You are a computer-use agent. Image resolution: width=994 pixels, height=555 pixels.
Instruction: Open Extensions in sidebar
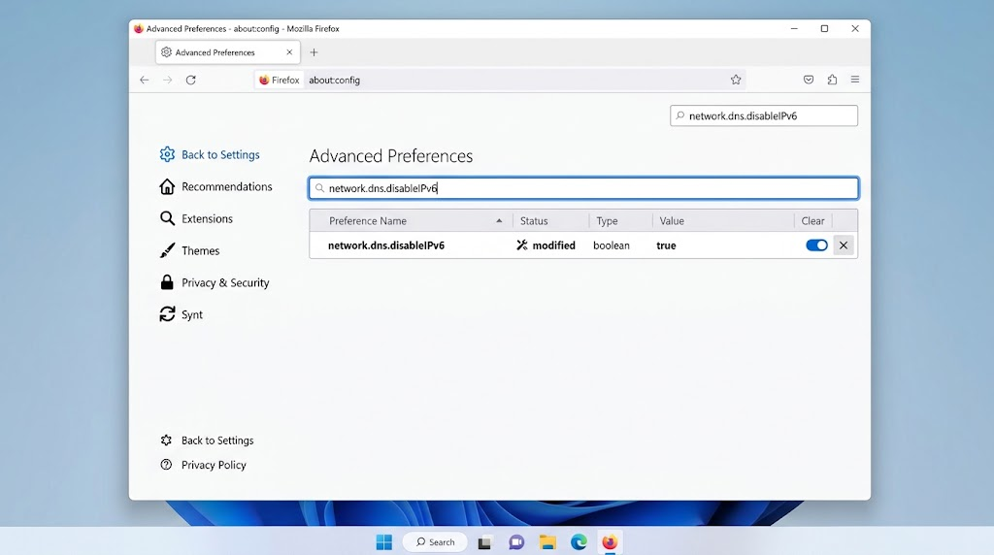[196, 218]
